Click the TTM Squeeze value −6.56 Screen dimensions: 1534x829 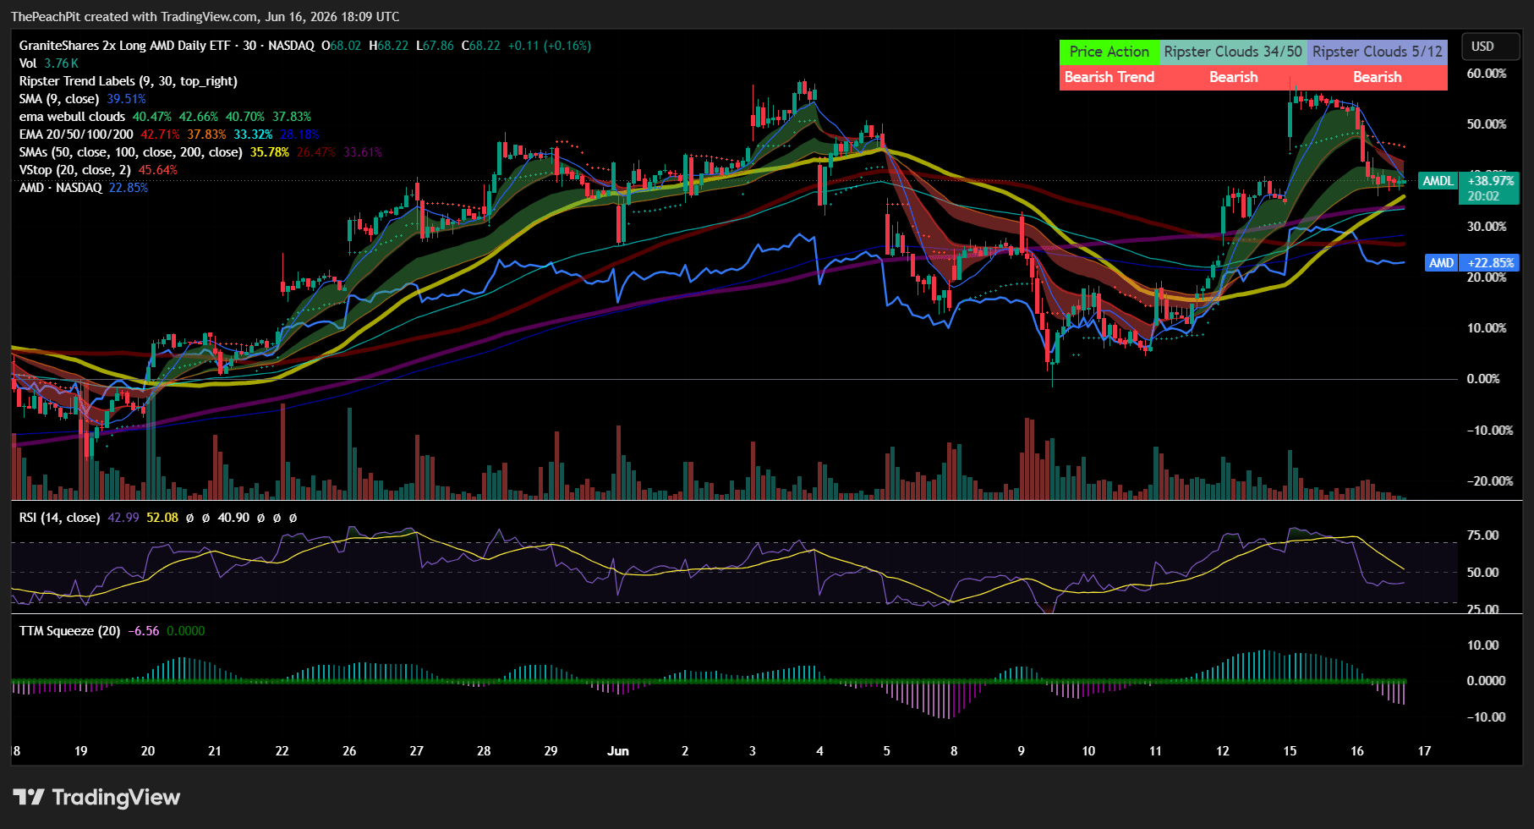[143, 631]
